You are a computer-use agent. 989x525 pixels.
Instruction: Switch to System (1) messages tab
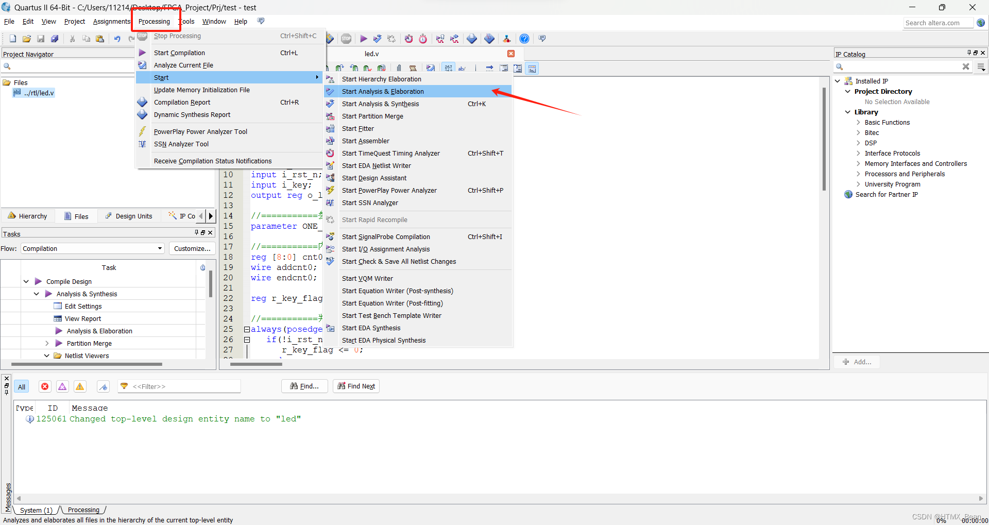coord(36,510)
